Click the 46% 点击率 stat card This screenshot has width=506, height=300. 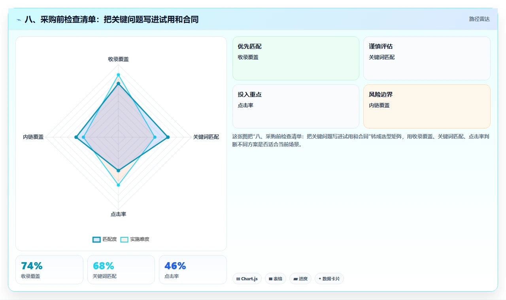click(x=193, y=270)
